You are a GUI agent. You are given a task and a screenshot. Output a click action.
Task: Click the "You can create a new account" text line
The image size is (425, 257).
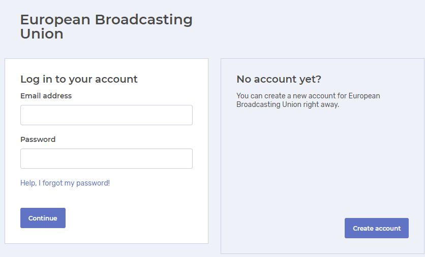click(308, 96)
